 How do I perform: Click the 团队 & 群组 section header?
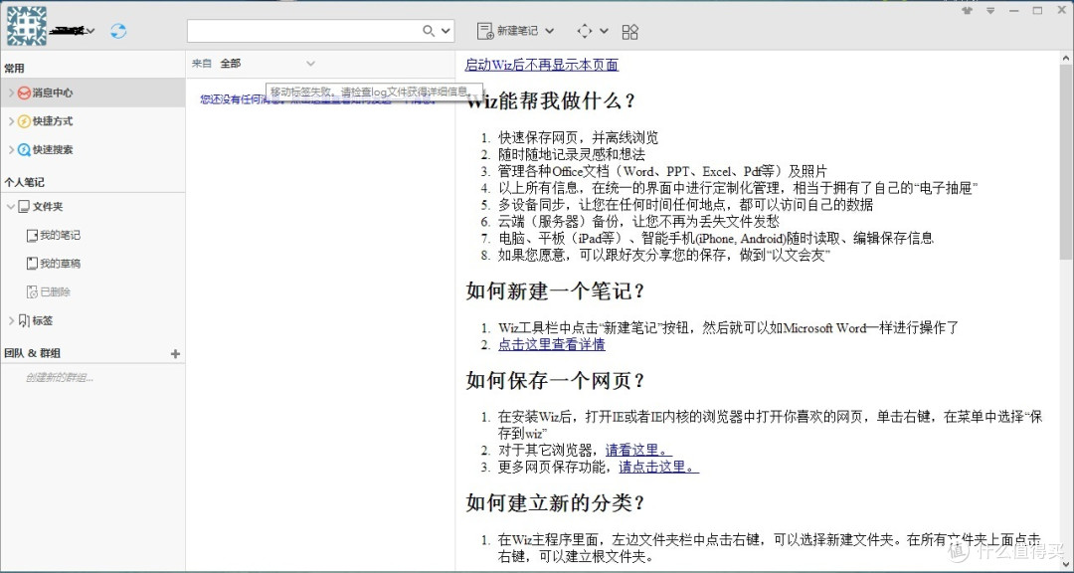(x=32, y=354)
